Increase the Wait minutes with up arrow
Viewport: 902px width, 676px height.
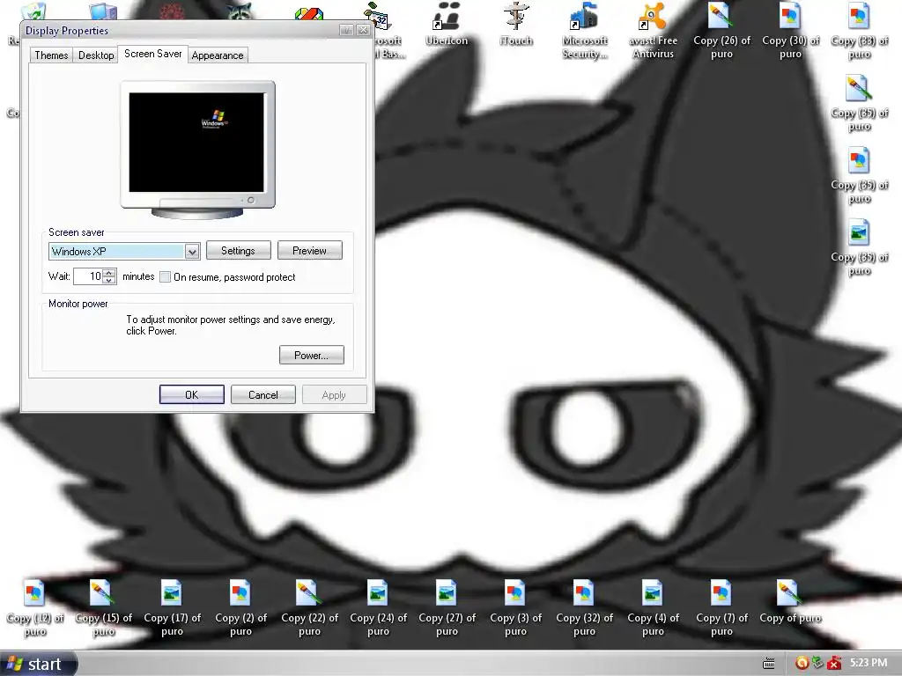click(x=109, y=273)
